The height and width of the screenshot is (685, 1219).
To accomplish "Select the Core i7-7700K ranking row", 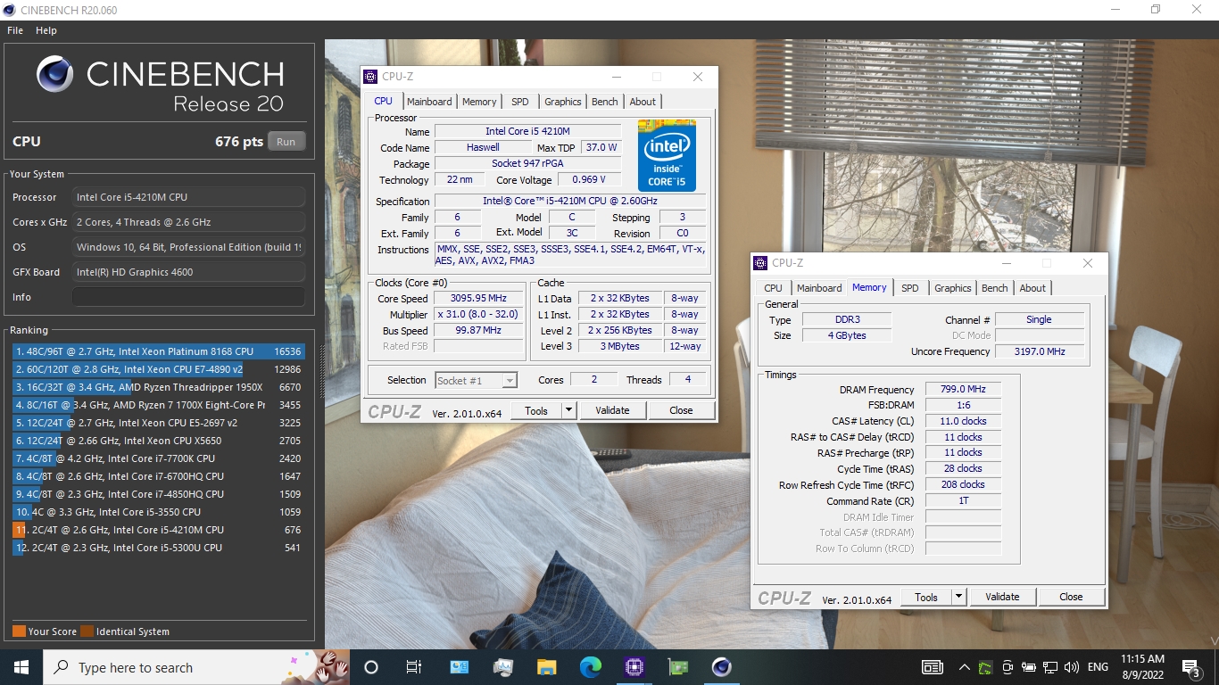I will coord(159,458).
